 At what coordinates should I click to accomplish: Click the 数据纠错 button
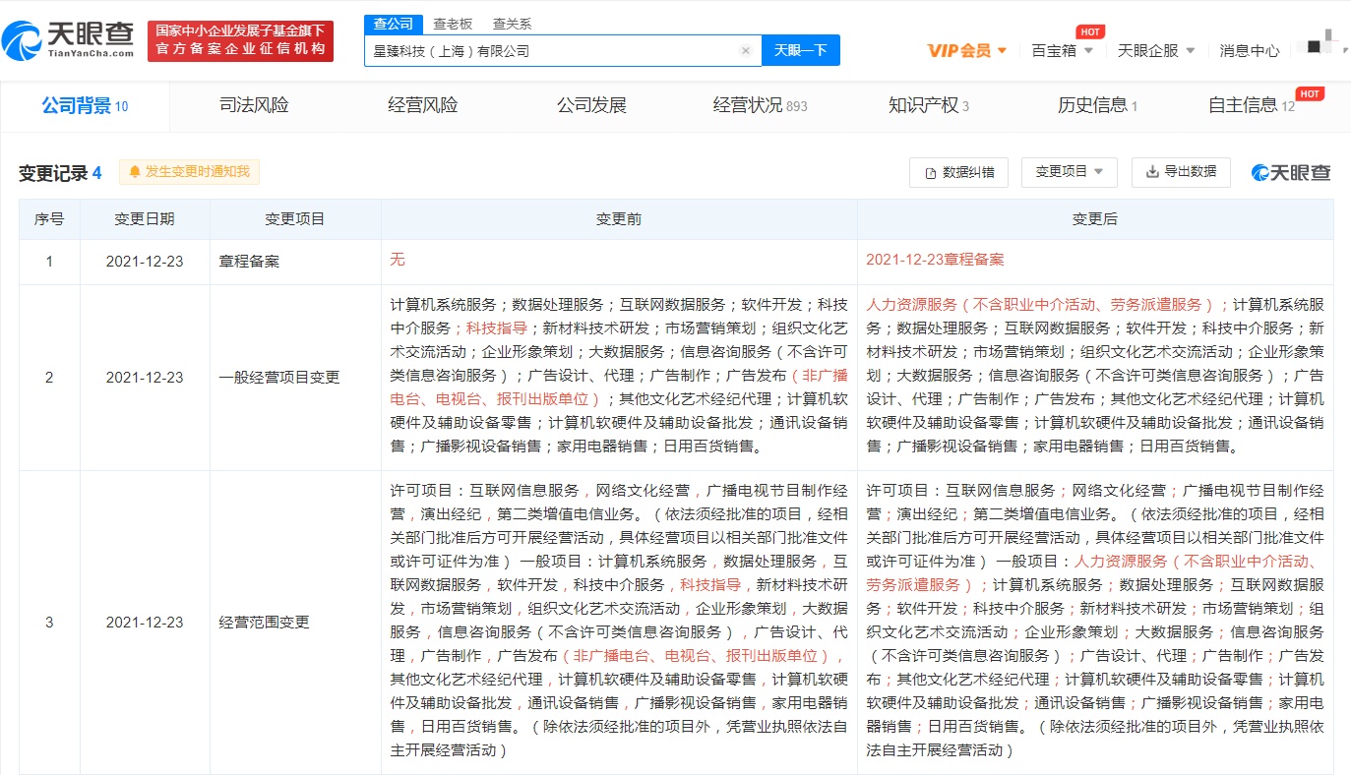coord(959,172)
